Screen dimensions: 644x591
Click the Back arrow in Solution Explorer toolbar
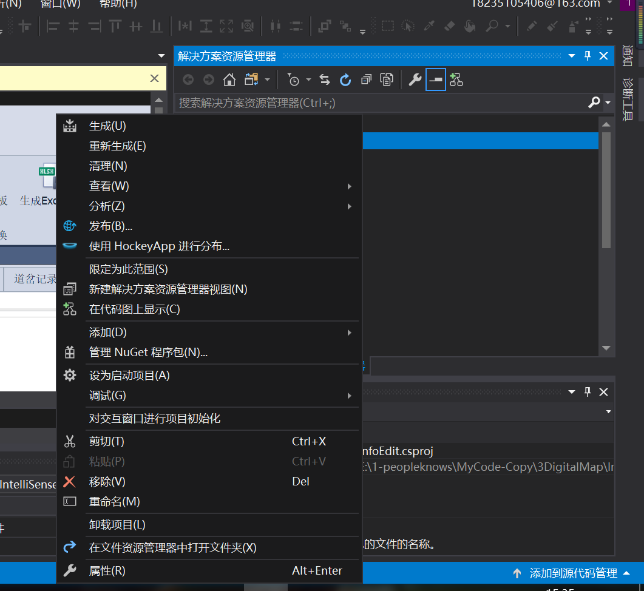(188, 79)
